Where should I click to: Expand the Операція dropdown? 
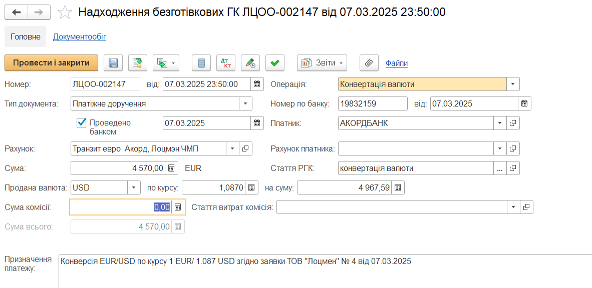click(513, 84)
